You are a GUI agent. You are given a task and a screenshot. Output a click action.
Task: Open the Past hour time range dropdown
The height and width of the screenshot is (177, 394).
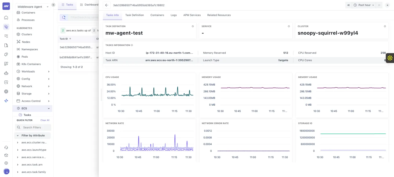(x=364, y=5)
